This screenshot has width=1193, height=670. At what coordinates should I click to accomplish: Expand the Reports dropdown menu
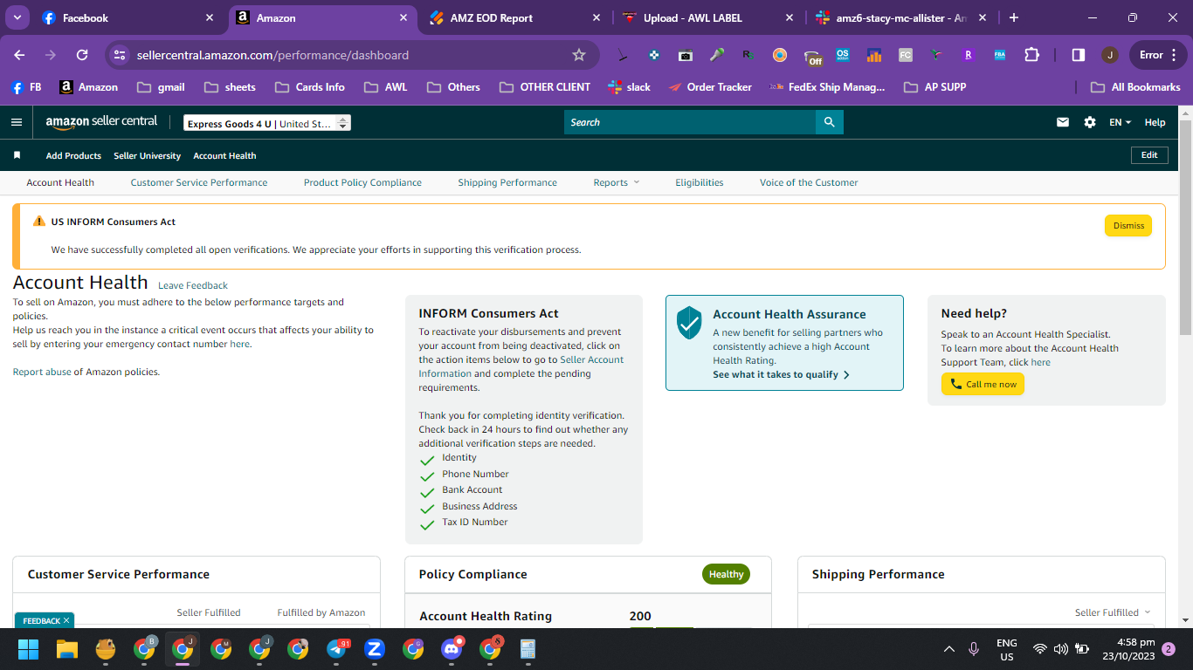coord(617,182)
